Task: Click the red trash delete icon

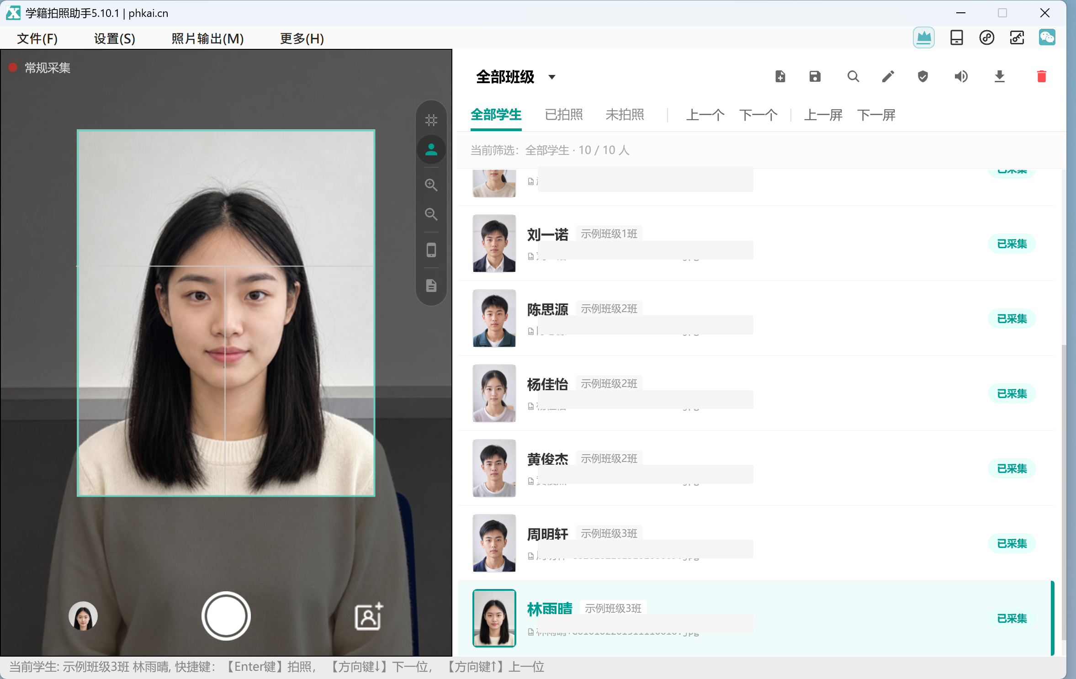Action: pos(1041,76)
